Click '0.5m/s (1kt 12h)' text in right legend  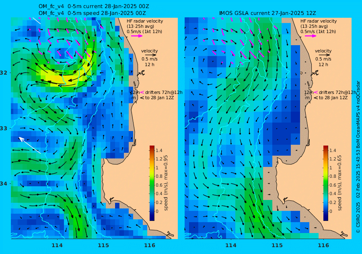[x=318, y=31]
